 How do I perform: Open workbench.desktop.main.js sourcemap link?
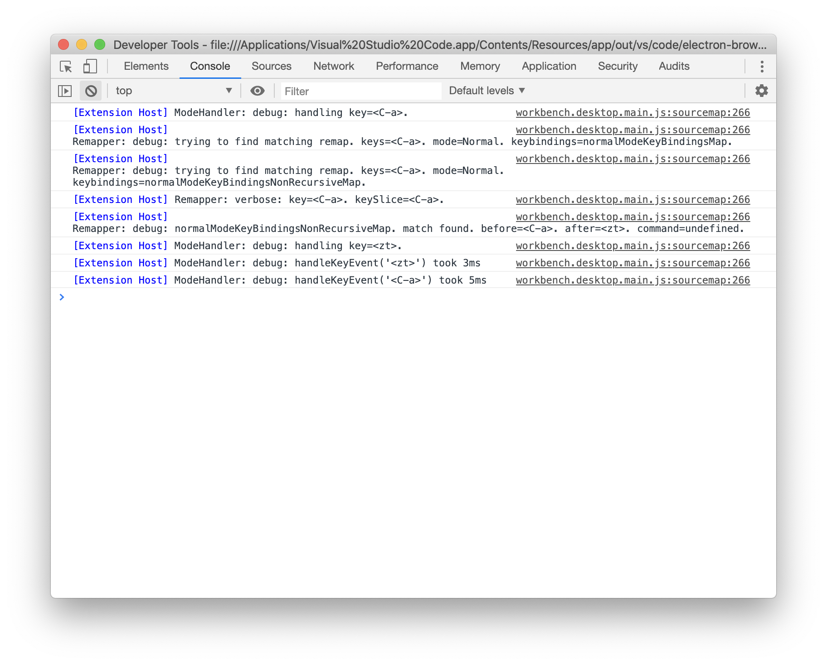coord(632,112)
